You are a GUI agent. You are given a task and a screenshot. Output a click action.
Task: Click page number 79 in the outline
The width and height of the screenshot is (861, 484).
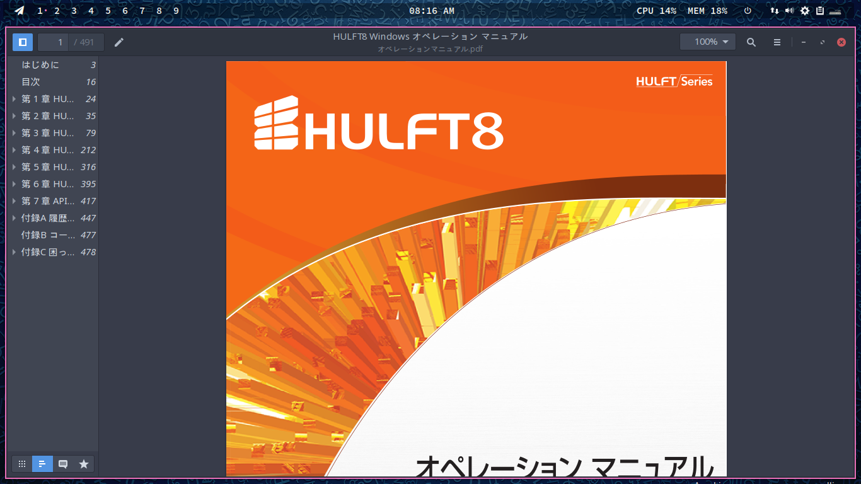[91, 133]
